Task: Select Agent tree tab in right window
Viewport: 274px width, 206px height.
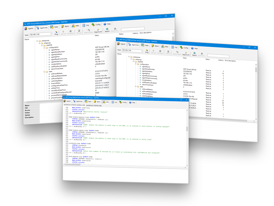Action: [x=133, y=45]
